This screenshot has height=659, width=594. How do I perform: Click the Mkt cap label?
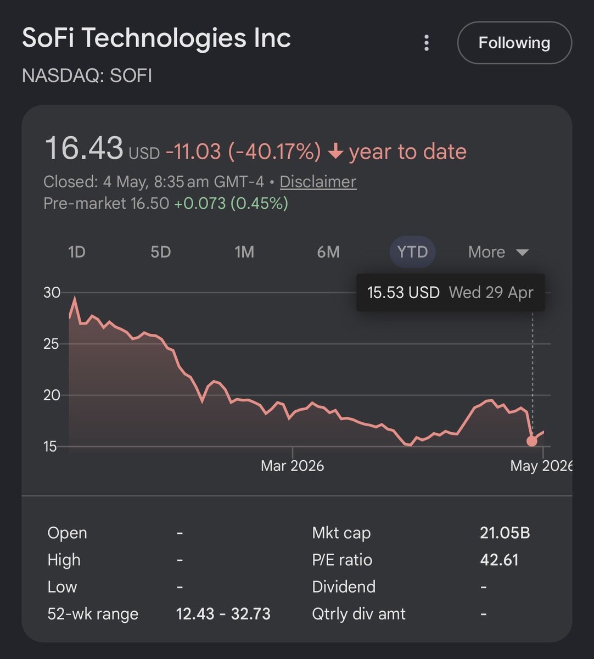pos(341,533)
